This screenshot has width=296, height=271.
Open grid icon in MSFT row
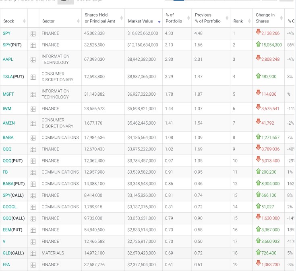coord(33,94)
